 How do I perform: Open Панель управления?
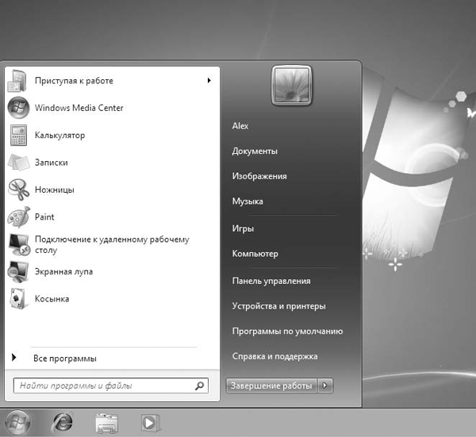(x=271, y=281)
